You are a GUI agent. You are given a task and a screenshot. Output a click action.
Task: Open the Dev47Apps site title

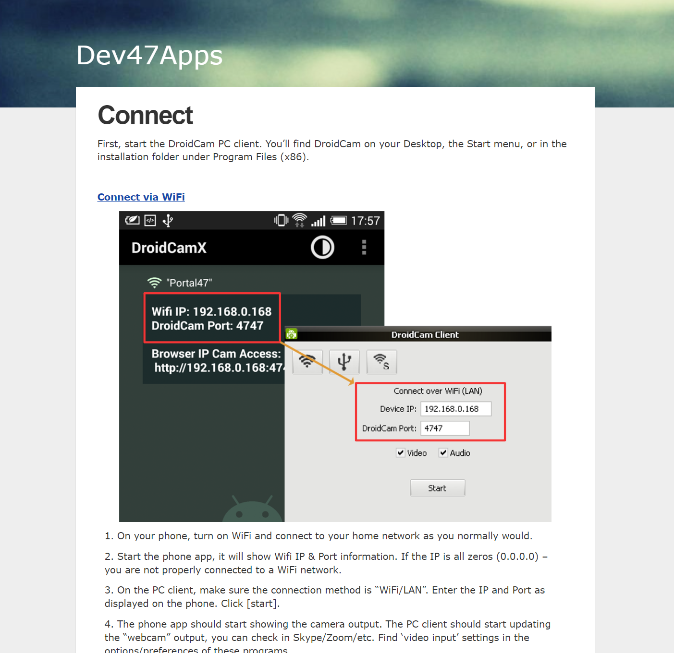coord(149,55)
